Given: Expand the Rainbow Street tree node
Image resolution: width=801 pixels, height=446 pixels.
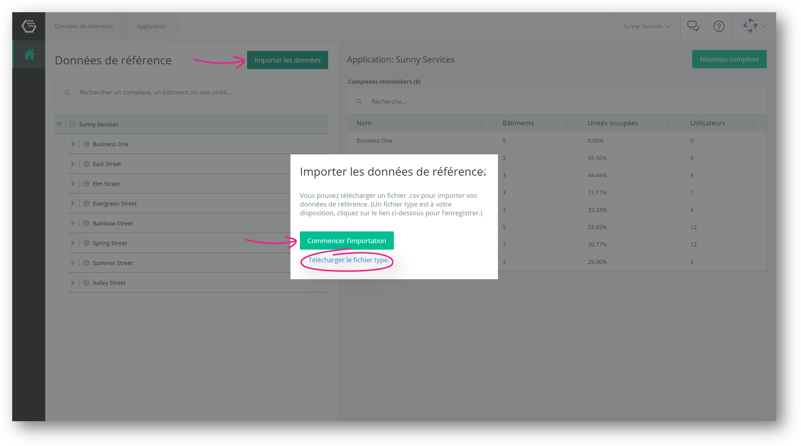Looking at the screenshot, I should (73, 223).
